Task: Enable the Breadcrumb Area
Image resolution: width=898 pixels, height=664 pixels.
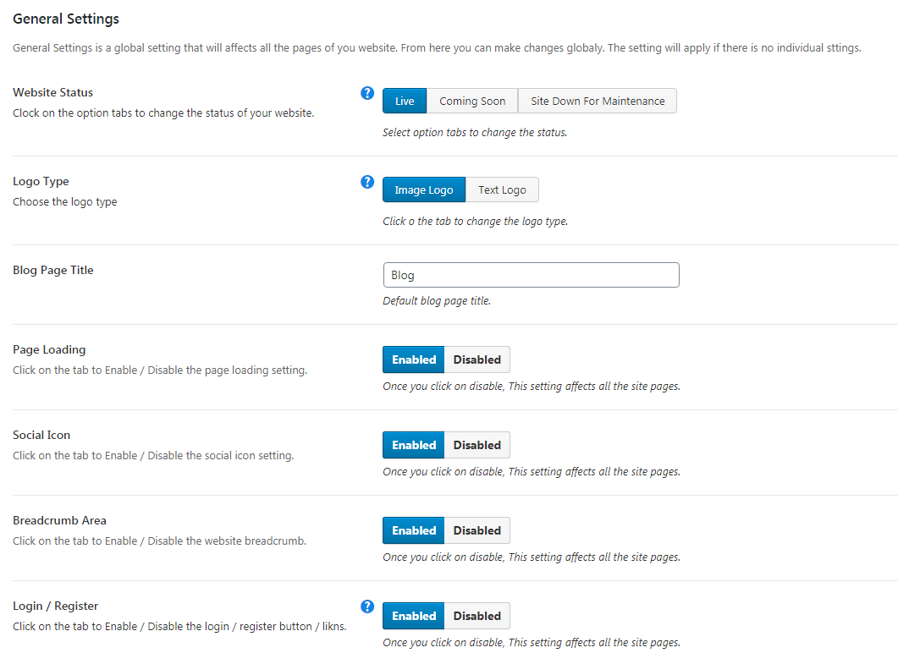Action: pyautogui.click(x=414, y=530)
